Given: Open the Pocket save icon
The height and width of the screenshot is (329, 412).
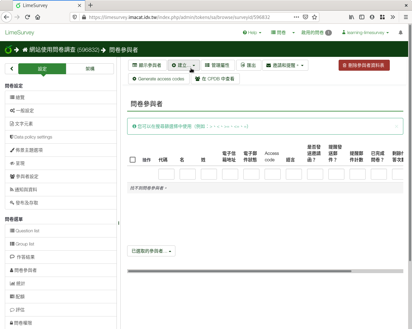Looking at the screenshot, I should (305, 17).
